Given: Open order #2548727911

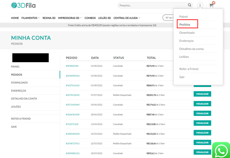Looking at the screenshot, I should 73,144.
